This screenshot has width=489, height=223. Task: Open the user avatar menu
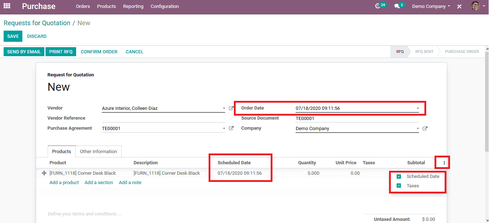(478, 6)
